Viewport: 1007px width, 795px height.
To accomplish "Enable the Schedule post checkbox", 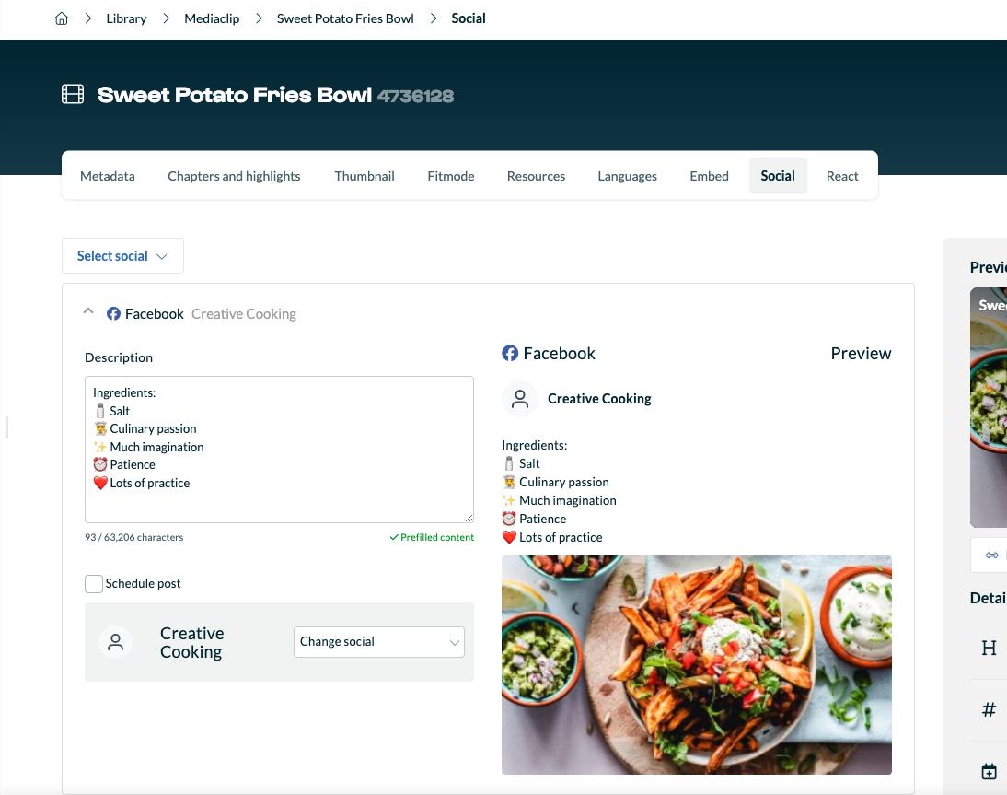I will click(94, 583).
